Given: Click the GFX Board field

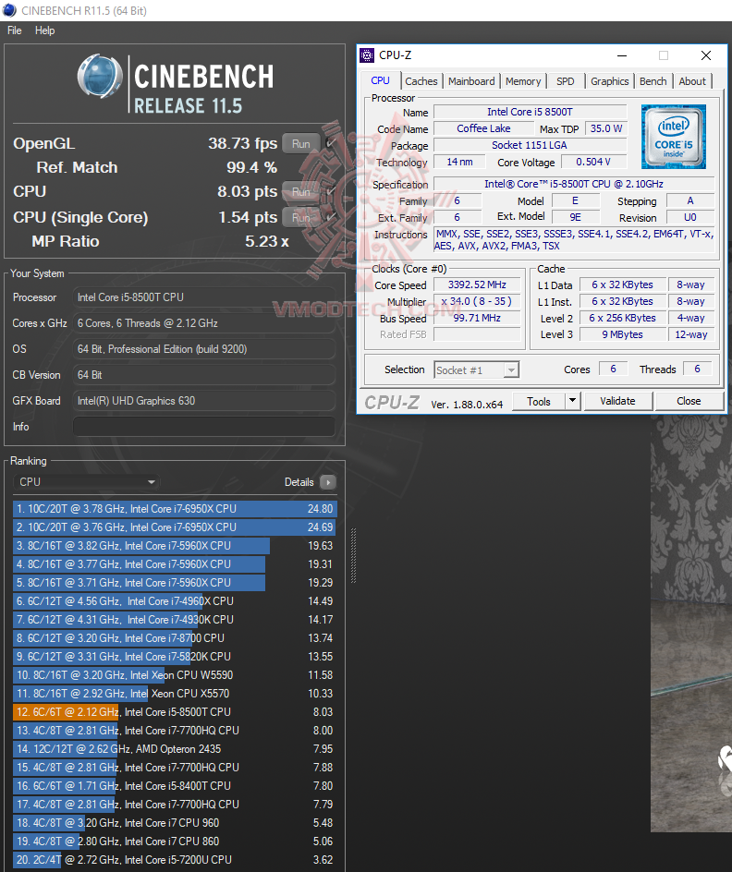Looking at the screenshot, I should coord(203,401).
